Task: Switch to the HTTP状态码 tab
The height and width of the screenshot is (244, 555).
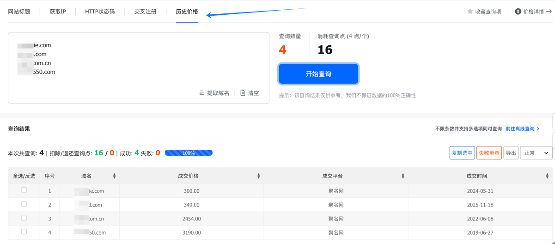Action: click(x=100, y=12)
